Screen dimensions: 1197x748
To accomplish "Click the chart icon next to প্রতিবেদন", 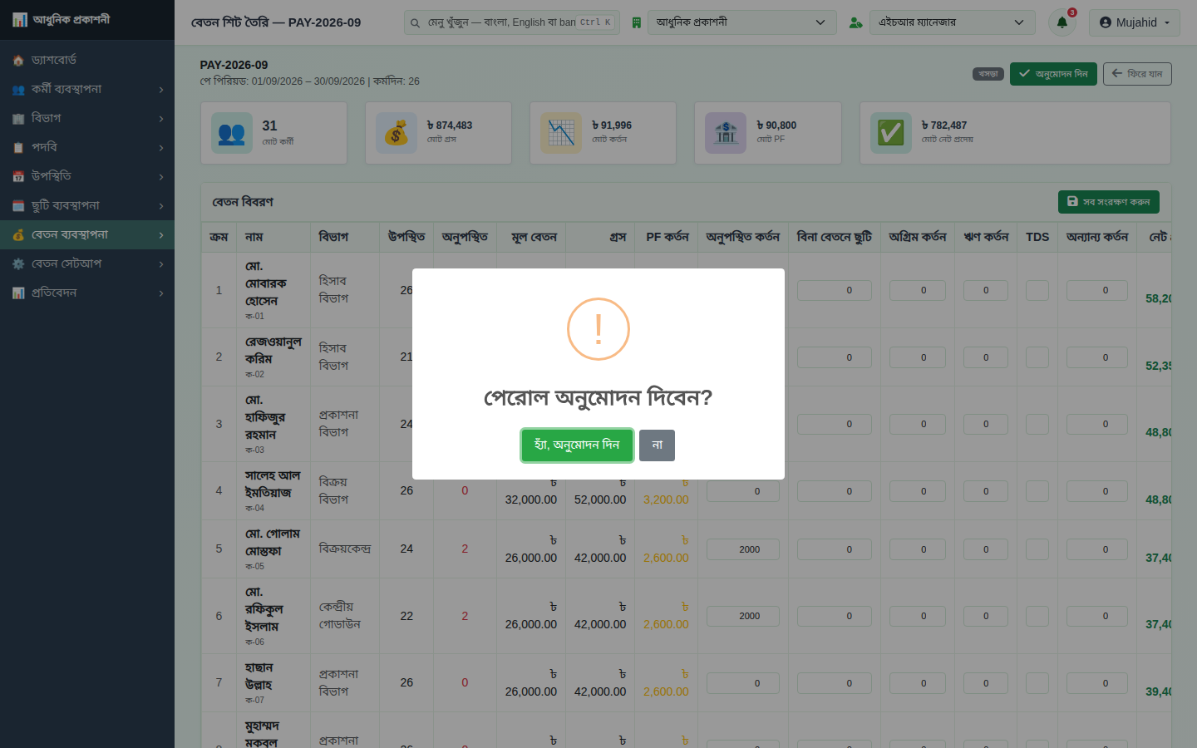I will tap(18, 293).
